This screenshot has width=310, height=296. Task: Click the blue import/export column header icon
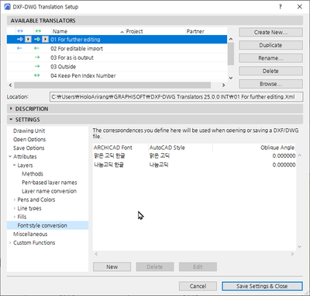point(20,31)
